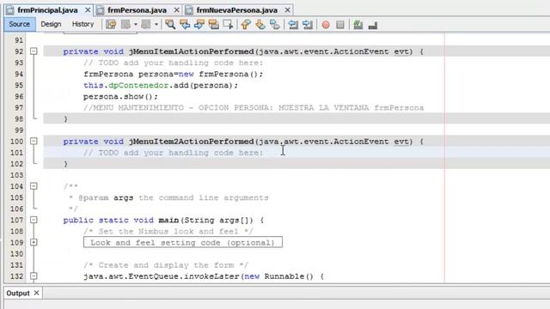Click line number 96 in gutter
This screenshot has height=309, width=550.
point(19,96)
